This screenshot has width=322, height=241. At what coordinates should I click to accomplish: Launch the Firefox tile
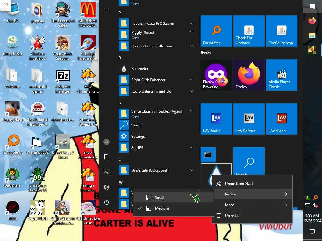pyautogui.click(x=249, y=75)
